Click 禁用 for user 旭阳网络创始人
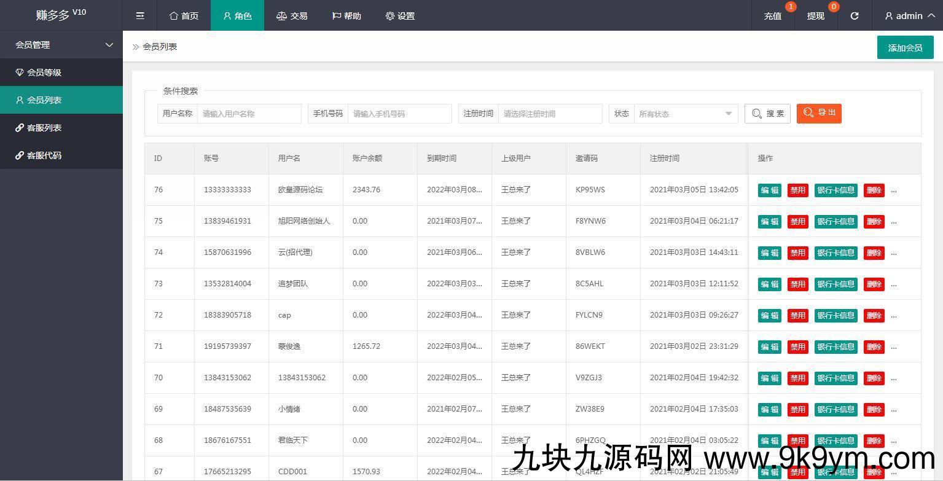The width and height of the screenshot is (943, 481). (x=797, y=222)
